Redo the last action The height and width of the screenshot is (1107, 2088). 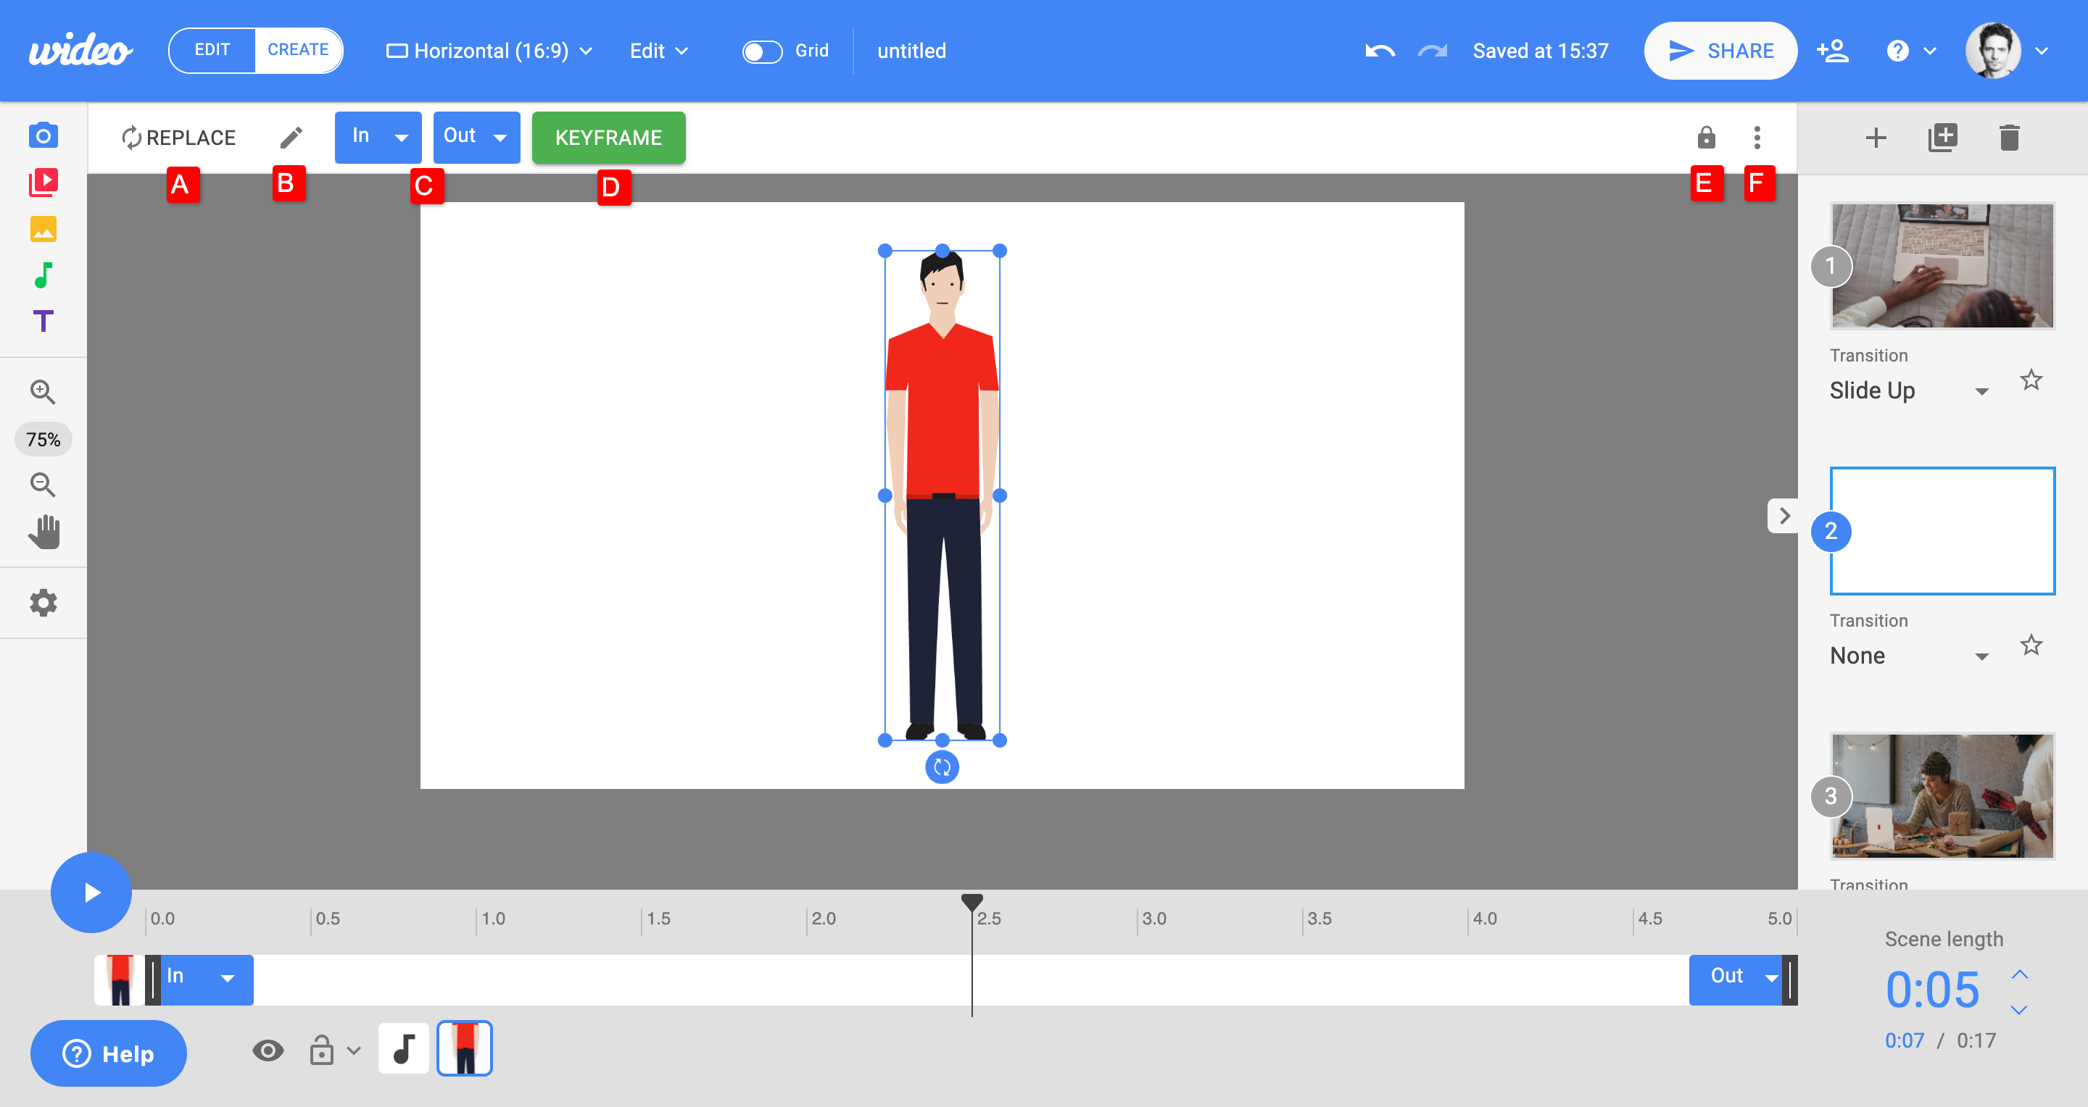(1433, 51)
